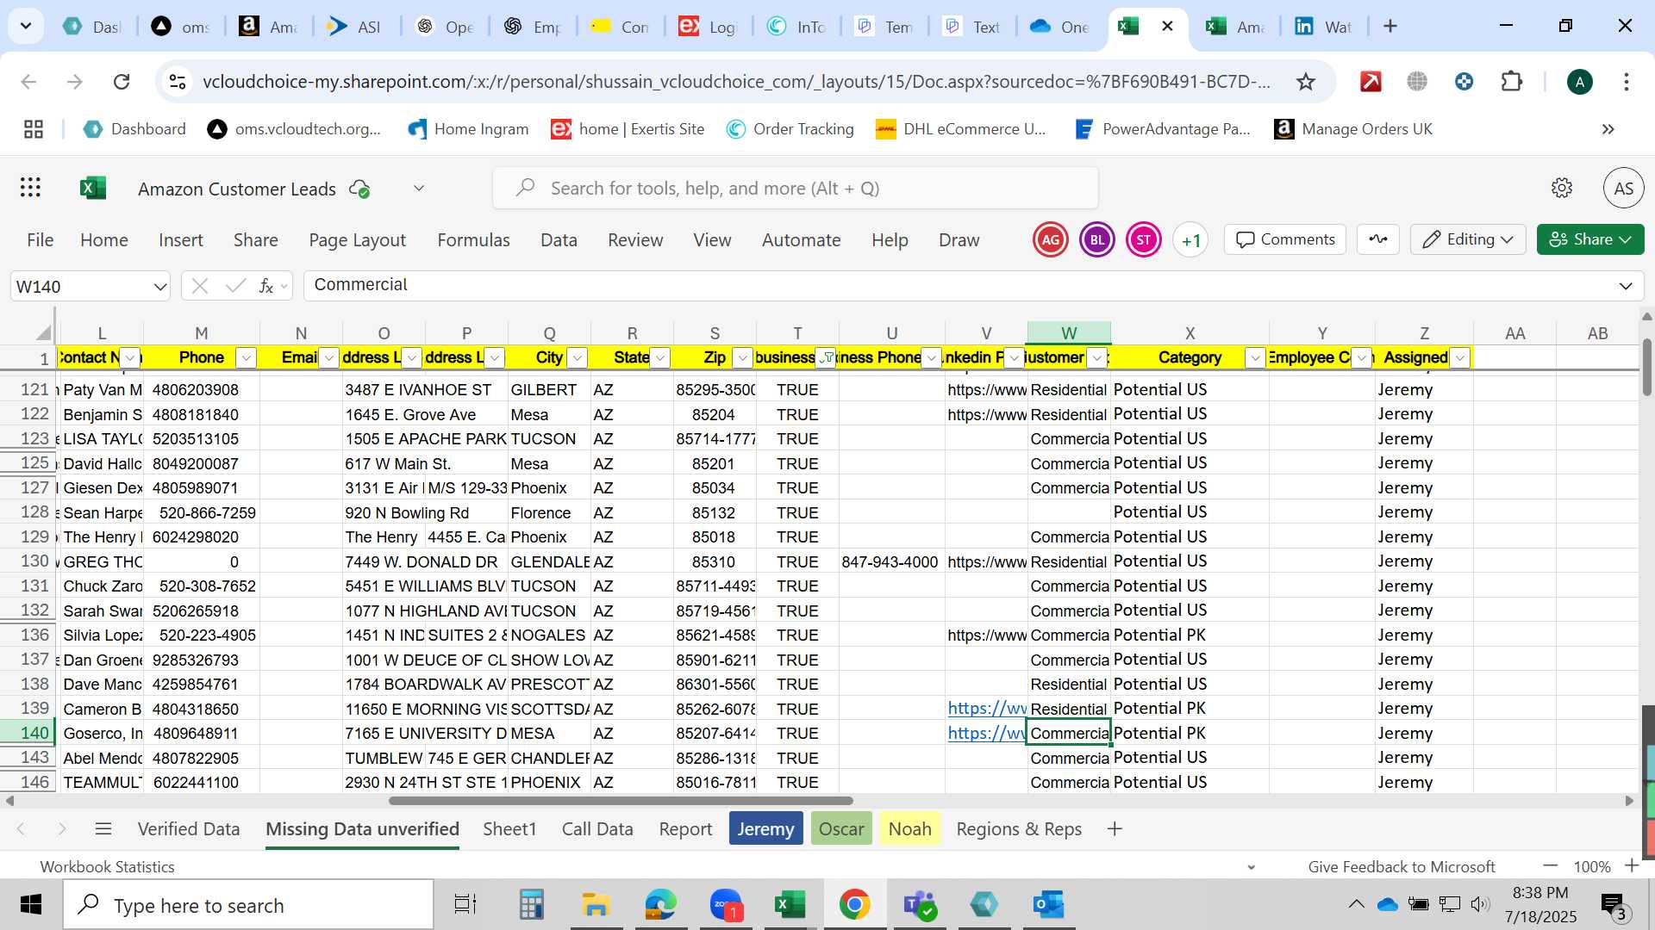
Task: Open the Phone column filter dropdown
Action: point(247,358)
